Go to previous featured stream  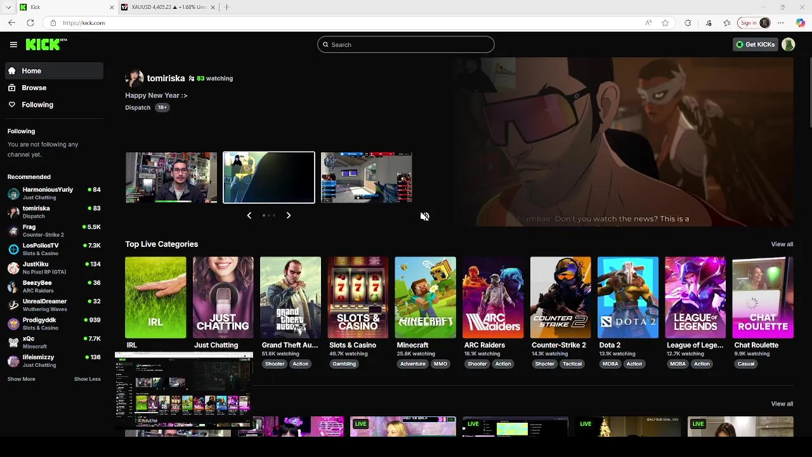(249, 215)
